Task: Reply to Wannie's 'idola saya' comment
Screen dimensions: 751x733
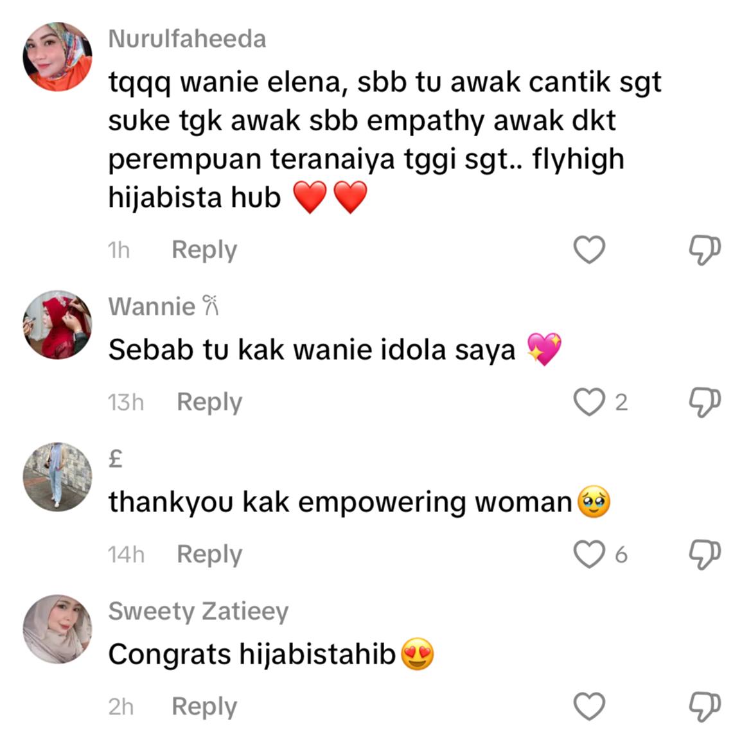Action: pyautogui.click(x=210, y=402)
